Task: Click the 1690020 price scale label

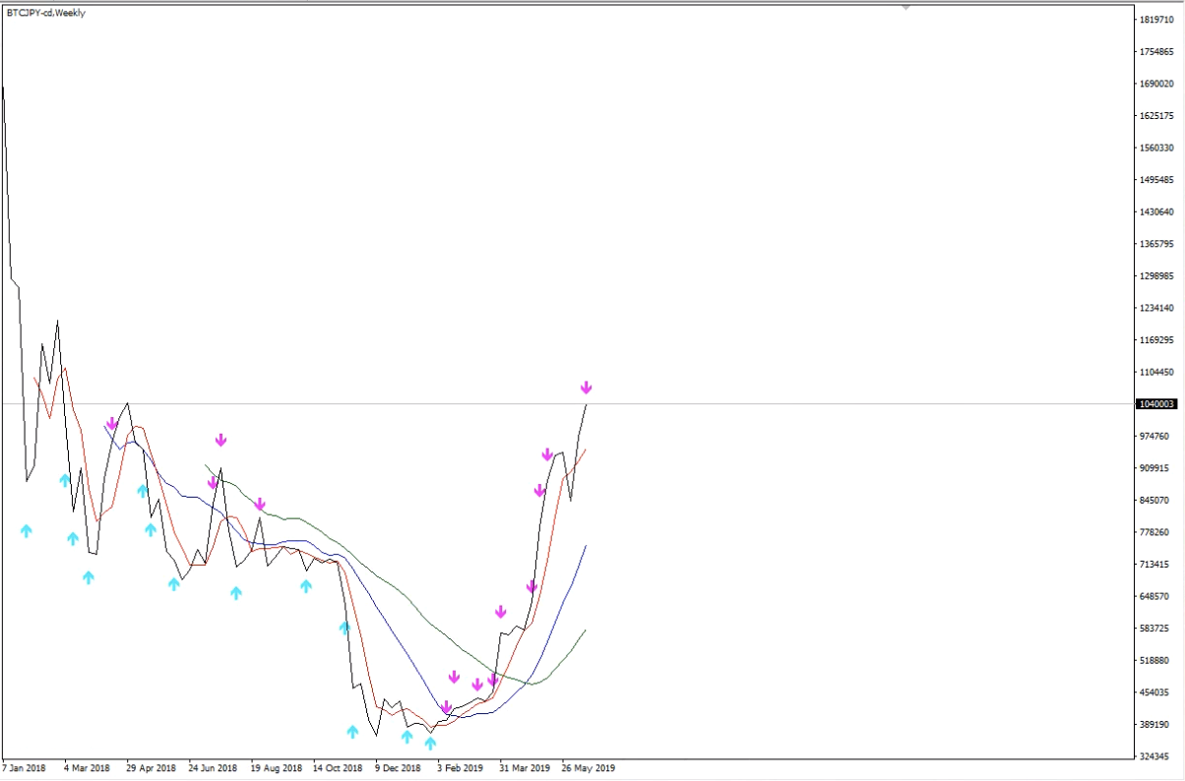Action: [1154, 85]
